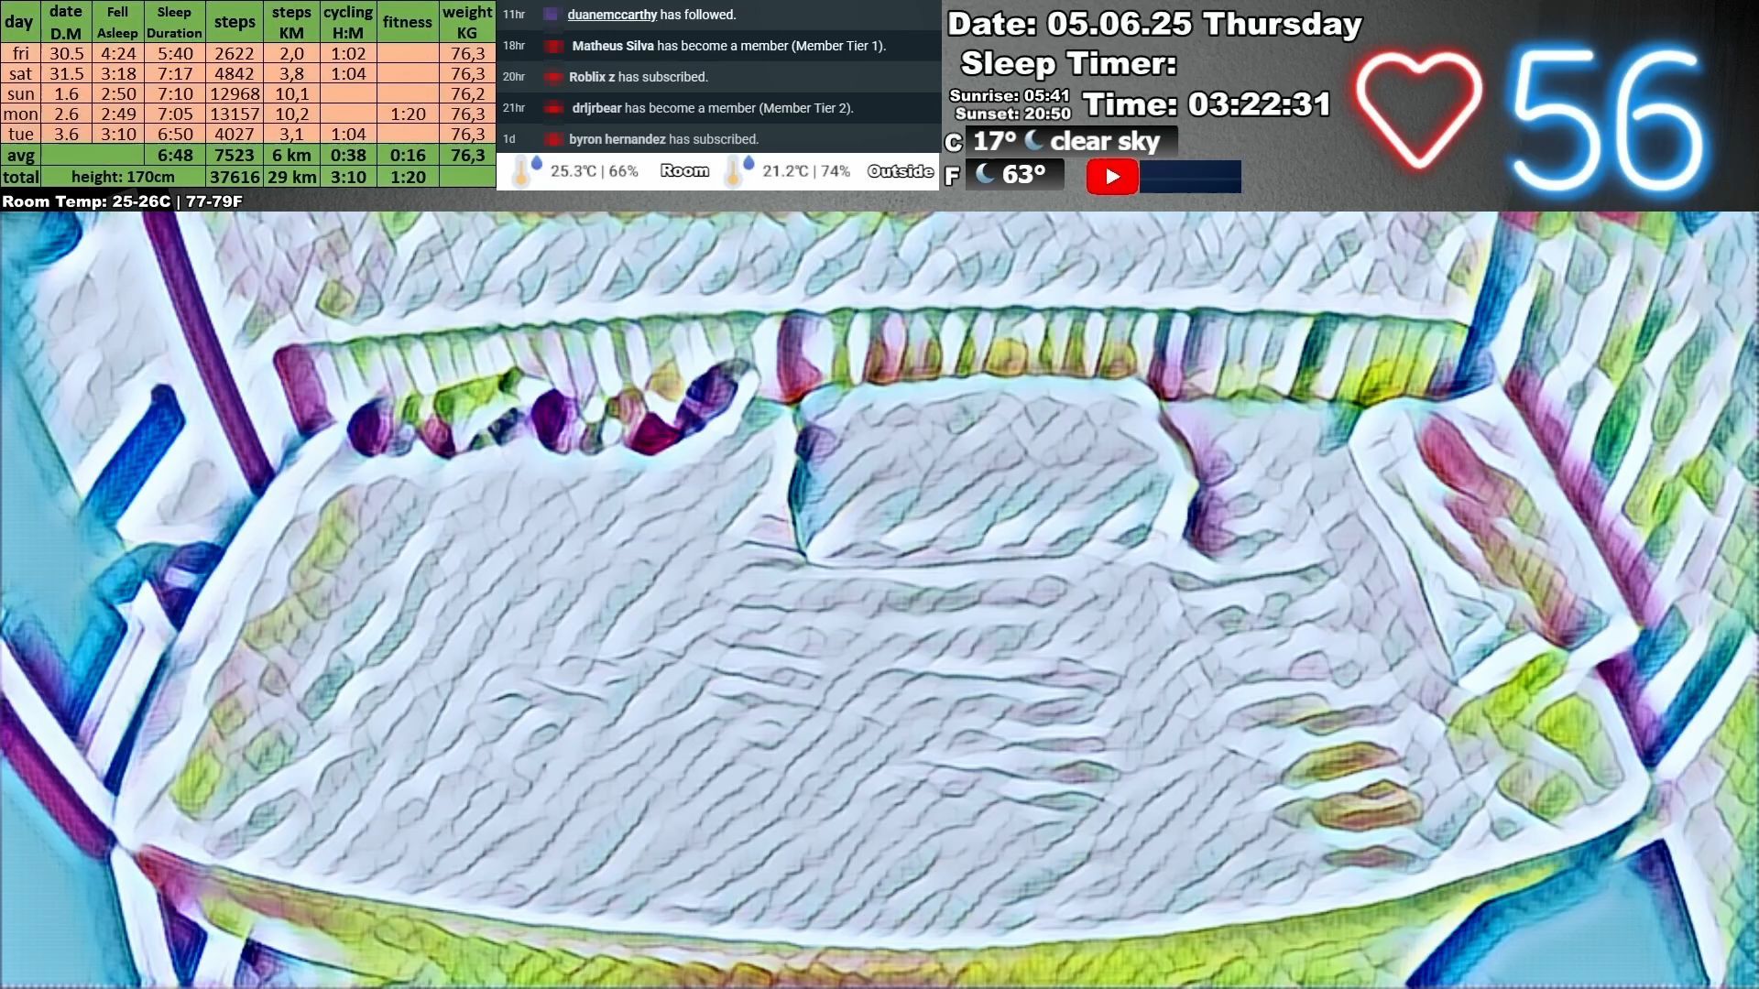Click the average sleep duration 6:48
The image size is (1759, 989).
175,155
